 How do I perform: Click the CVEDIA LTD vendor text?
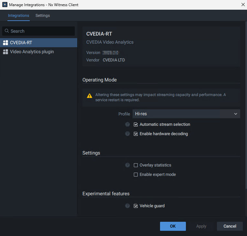pyautogui.click(x=114, y=60)
